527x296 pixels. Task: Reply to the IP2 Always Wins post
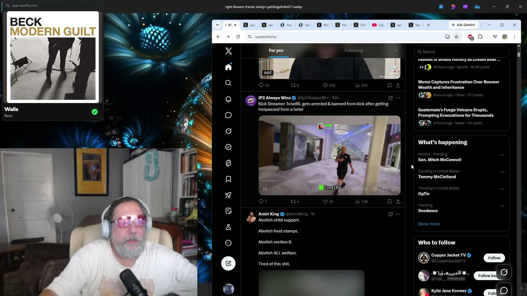(x=262, y=201)
